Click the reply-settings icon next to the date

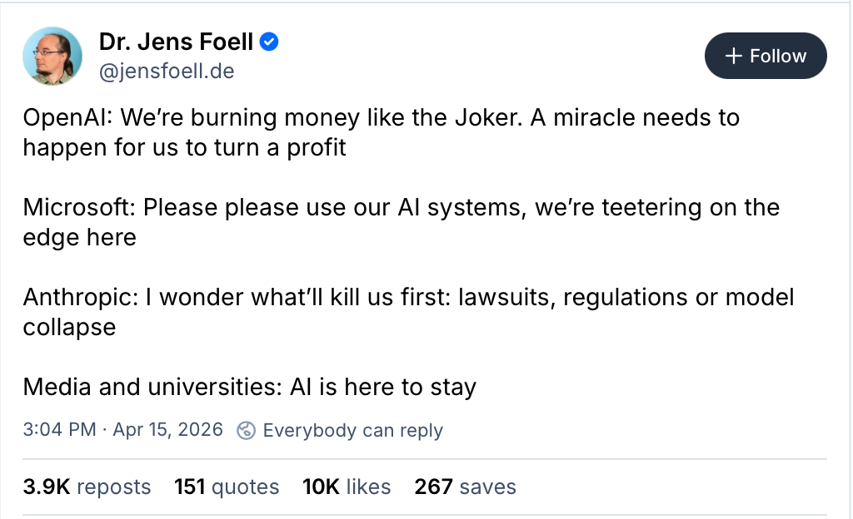246,430
